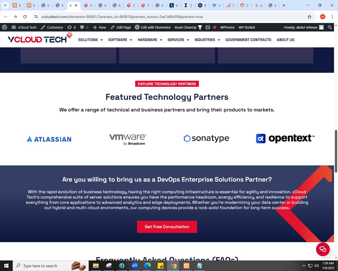The width and height of the screenshot is (338, 271).
Task: Focus the address bar URL field
Action: point(172,17)
